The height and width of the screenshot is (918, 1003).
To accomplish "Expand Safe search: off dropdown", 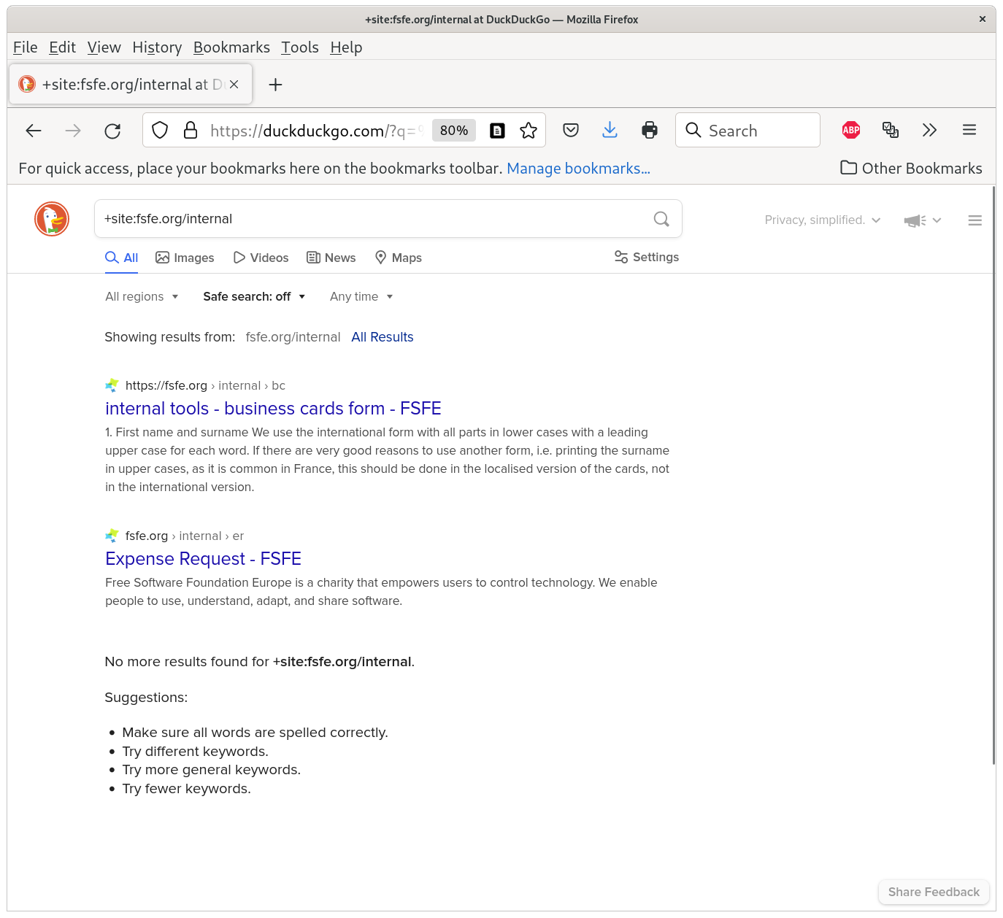I will click(254, 296).
